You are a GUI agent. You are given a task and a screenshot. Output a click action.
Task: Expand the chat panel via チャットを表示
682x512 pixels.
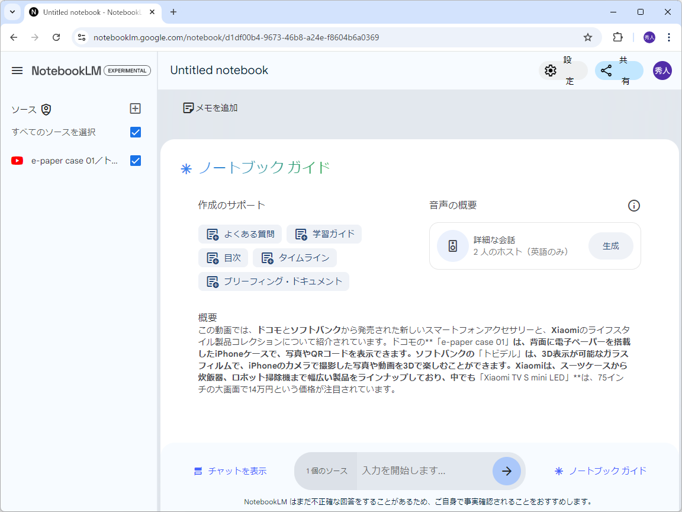tap(231, 471)
